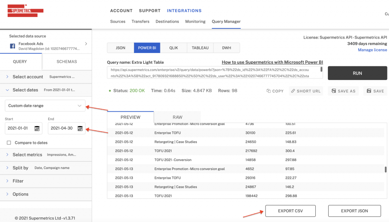Click Save As for the query
This screenshot has height=222, width=389.
tap(343, 91)
